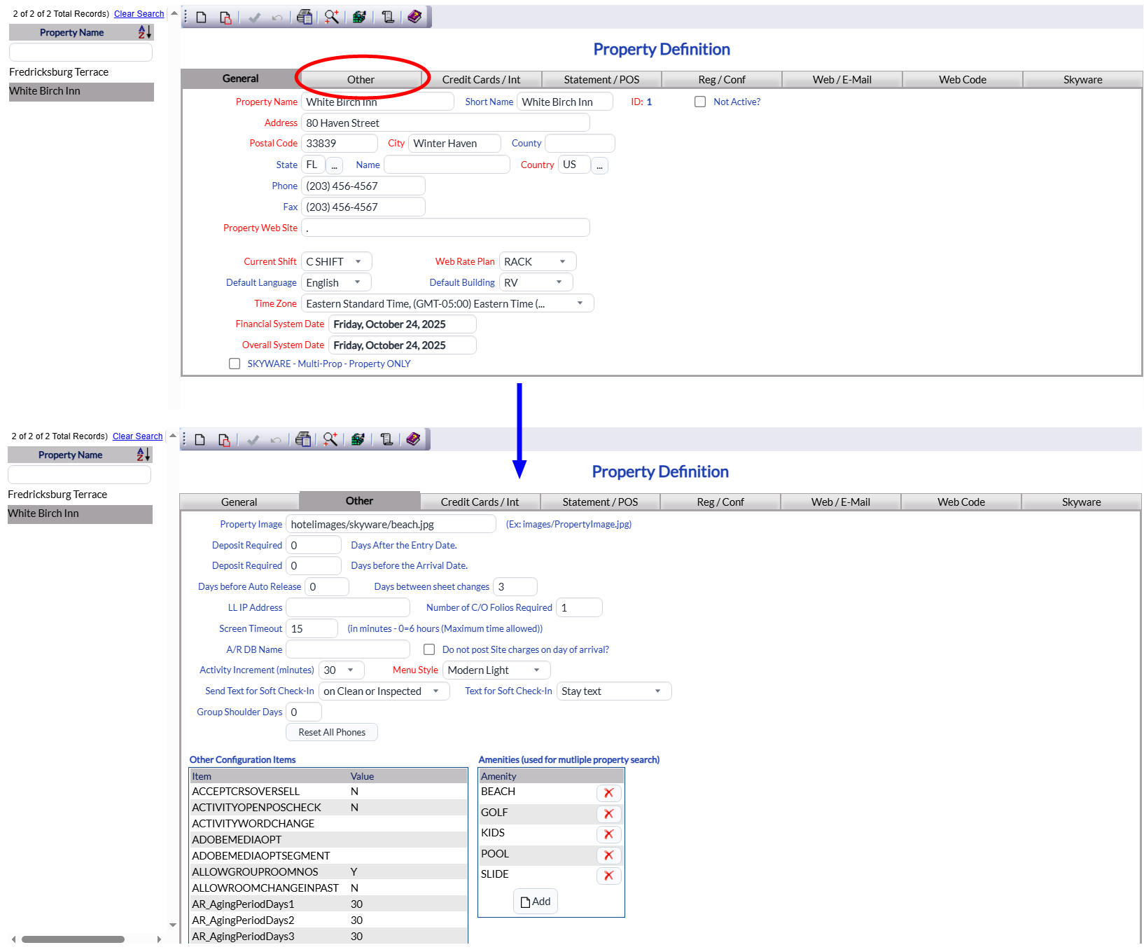Click the red X beside POOL amenity
Screen dimensions: 1144x952
608,855
